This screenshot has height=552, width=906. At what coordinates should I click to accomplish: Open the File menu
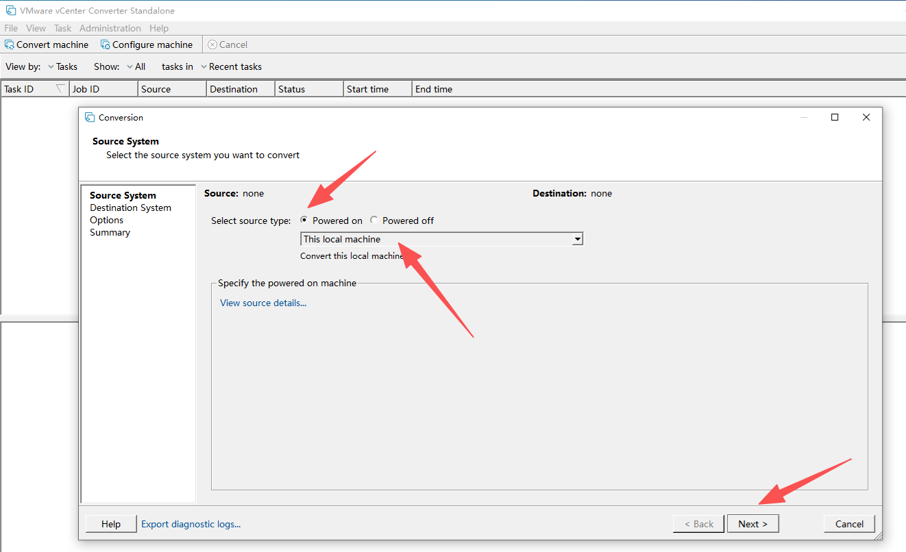tap(11, 28)
